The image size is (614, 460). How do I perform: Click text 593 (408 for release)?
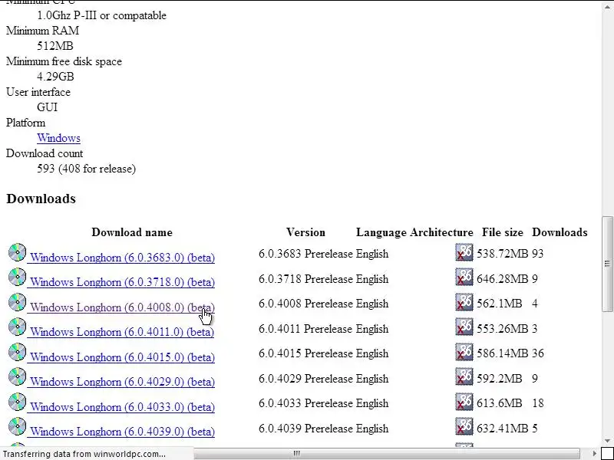(x=86, y=169)
